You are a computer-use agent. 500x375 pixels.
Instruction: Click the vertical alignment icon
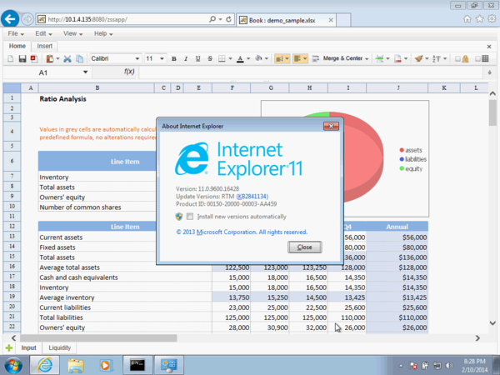point(279,58)
